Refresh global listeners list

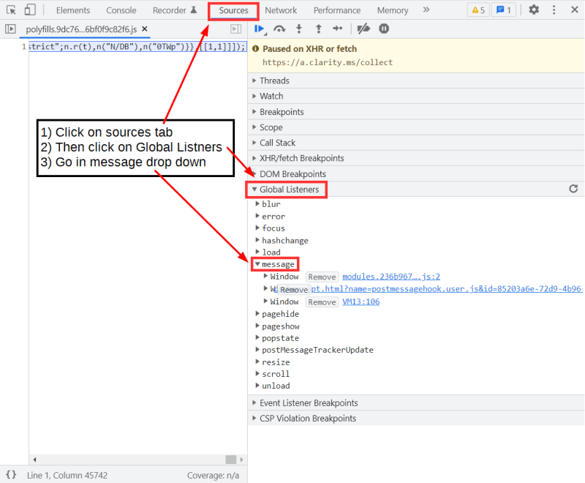[573, 189]
